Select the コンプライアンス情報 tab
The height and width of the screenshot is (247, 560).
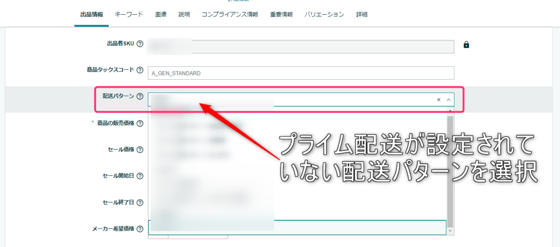tap(230, 15)
